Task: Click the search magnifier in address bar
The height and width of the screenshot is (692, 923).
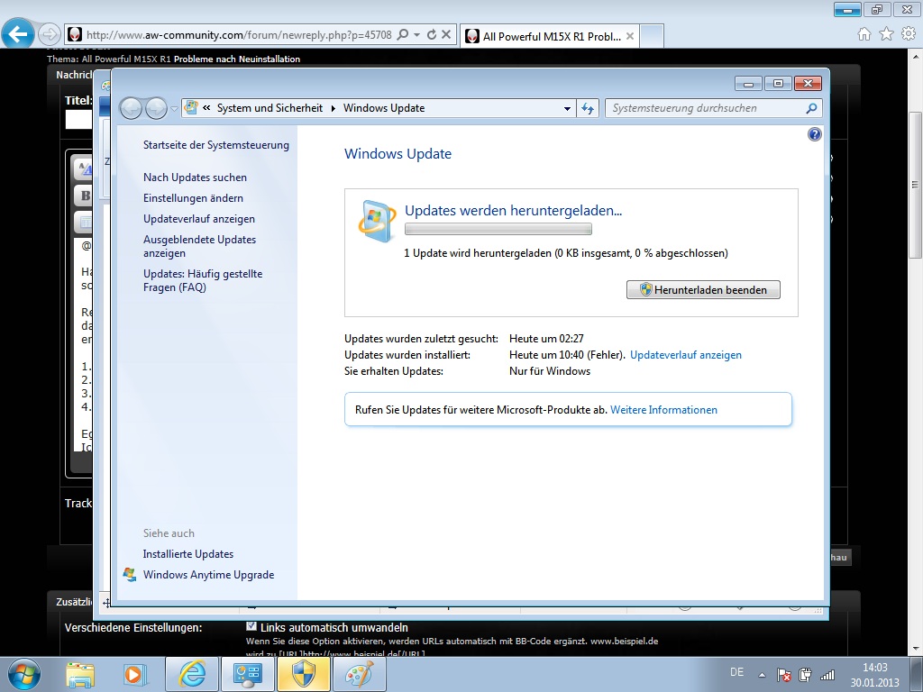Action: [x=403, y=35]
